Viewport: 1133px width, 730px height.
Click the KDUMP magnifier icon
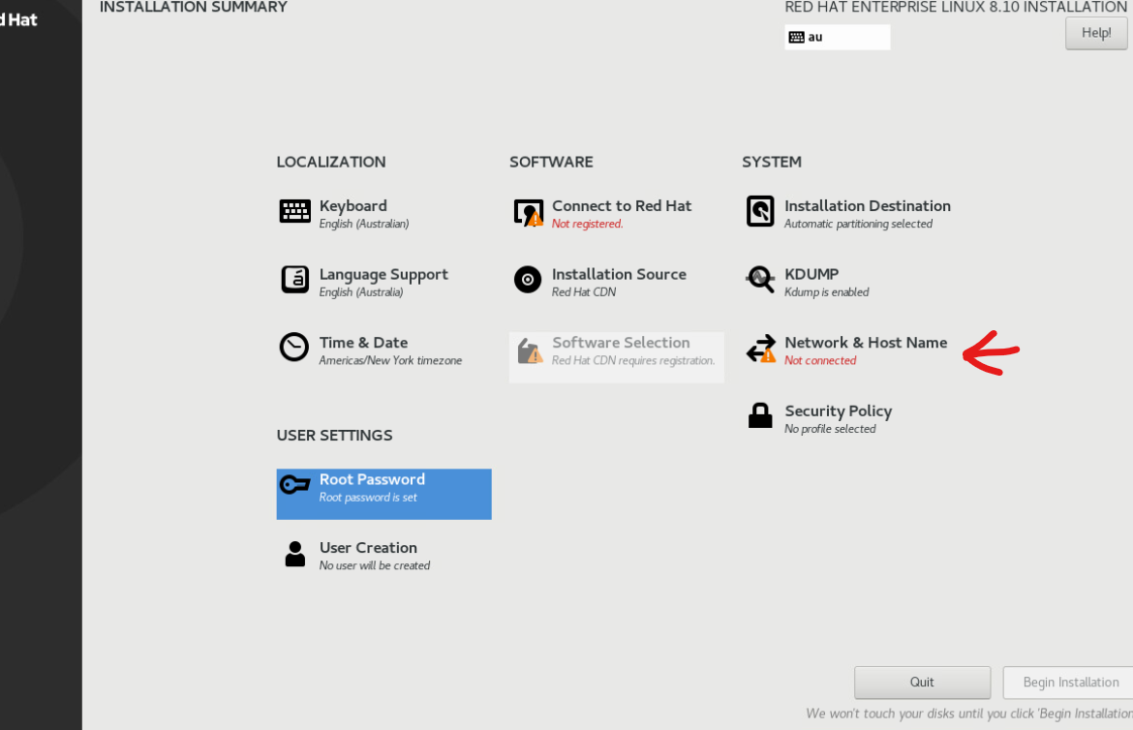[760, 279]
